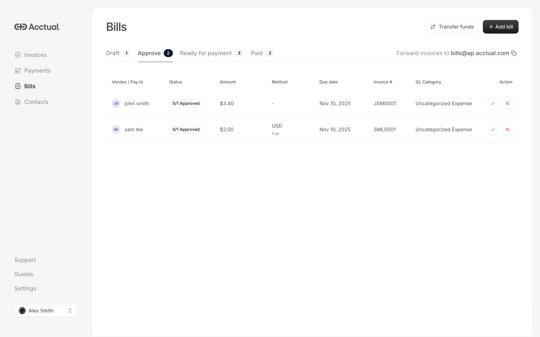Screen dimensions: 540x337
Task: Click the Add bill button
Action: pyautogui.click(x=501, y=27)
